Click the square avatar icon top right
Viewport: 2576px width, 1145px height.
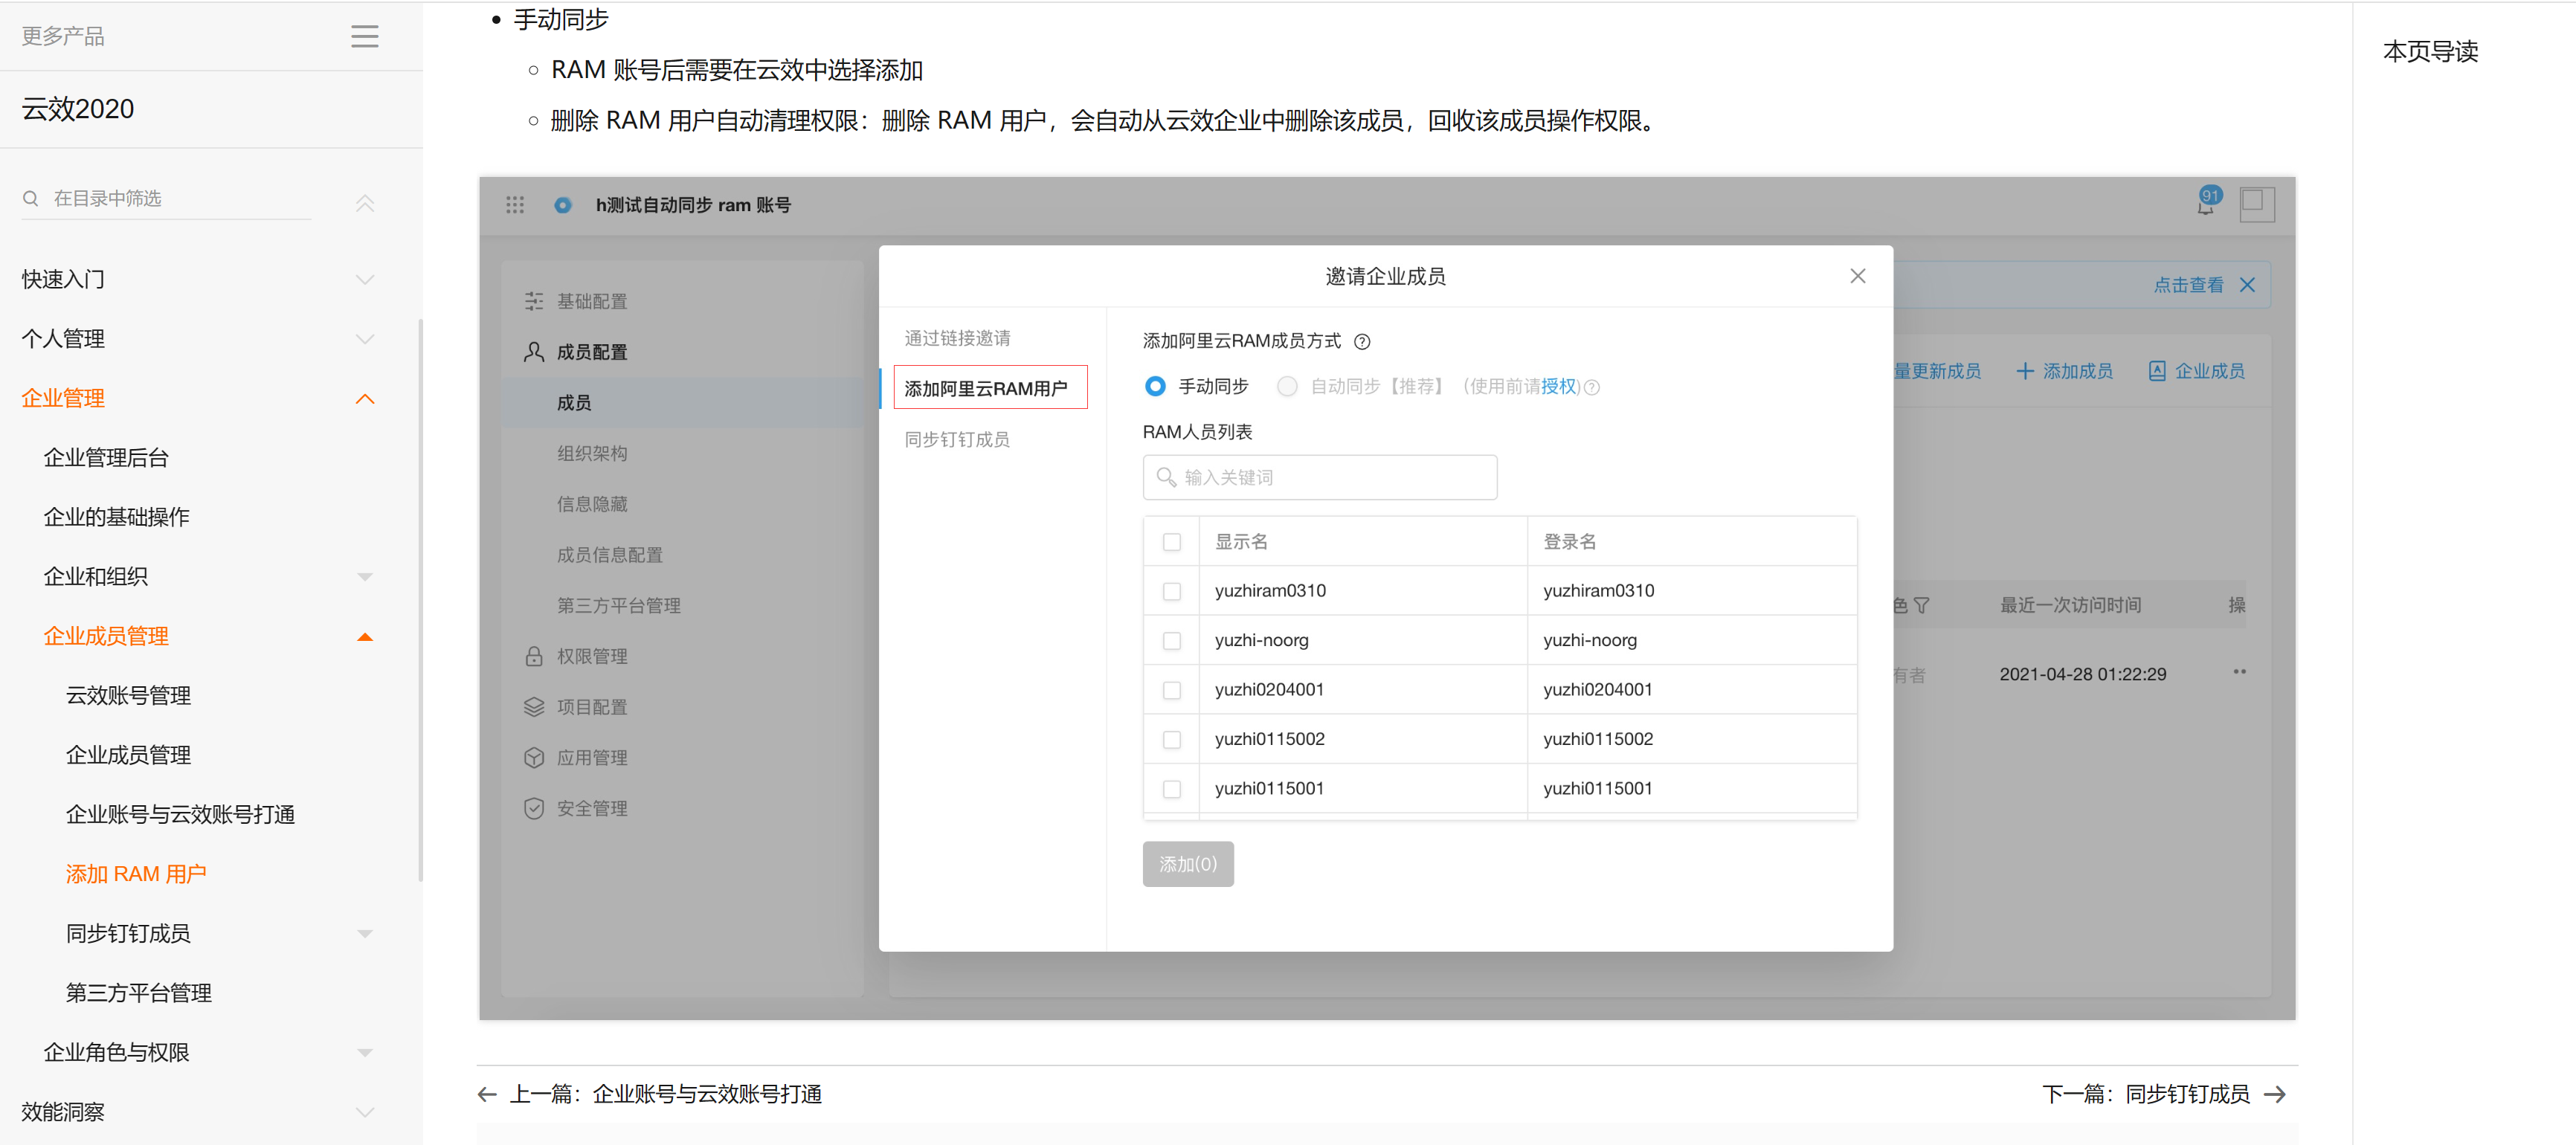coord(2257,204)
